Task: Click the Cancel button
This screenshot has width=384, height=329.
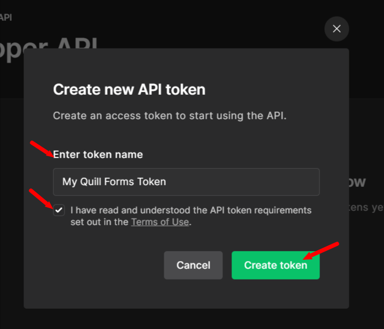Action: (193, 265)
